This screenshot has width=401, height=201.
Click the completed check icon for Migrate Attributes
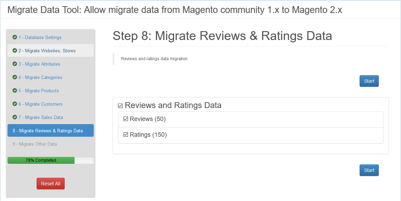(x=15, y=64)
